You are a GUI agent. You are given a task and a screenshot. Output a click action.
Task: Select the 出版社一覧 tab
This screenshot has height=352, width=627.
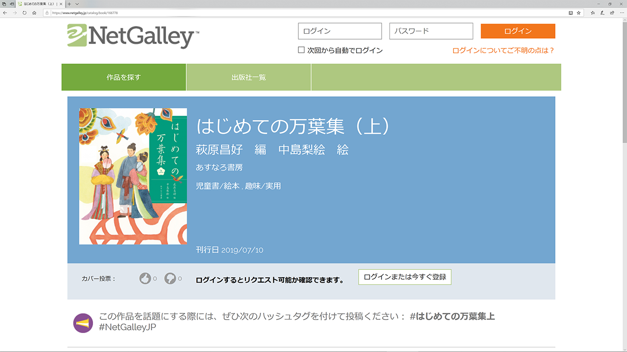pyautogui.click(x=249, y=77)
